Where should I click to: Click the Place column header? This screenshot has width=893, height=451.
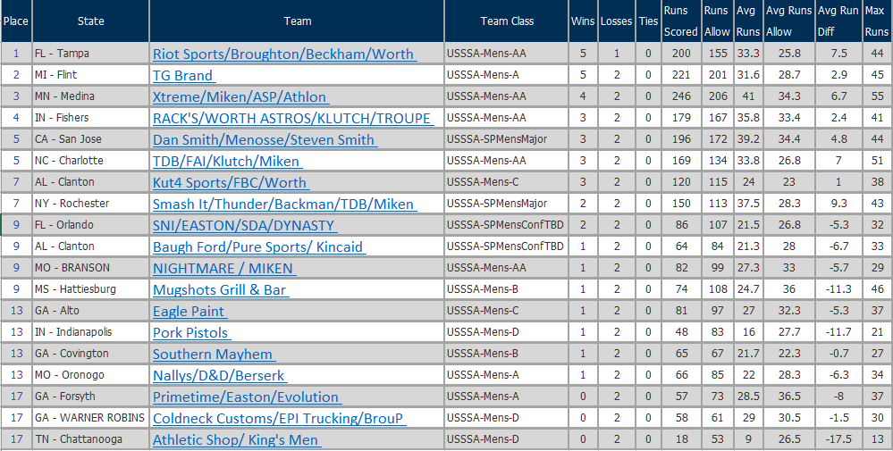click(16, 21)
